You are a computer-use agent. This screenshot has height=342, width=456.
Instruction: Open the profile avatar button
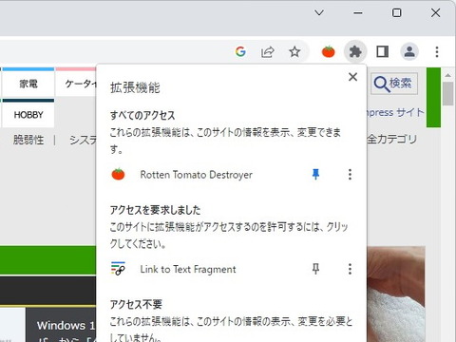point(409,51)
